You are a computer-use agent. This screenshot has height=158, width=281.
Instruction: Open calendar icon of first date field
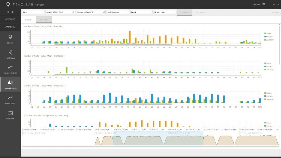[73, 12]
